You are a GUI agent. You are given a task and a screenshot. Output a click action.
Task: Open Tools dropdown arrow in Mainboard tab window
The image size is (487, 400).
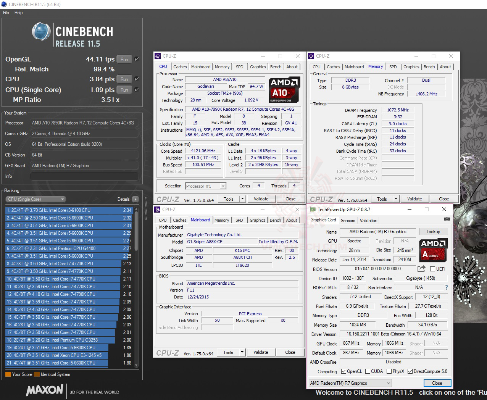242,352
